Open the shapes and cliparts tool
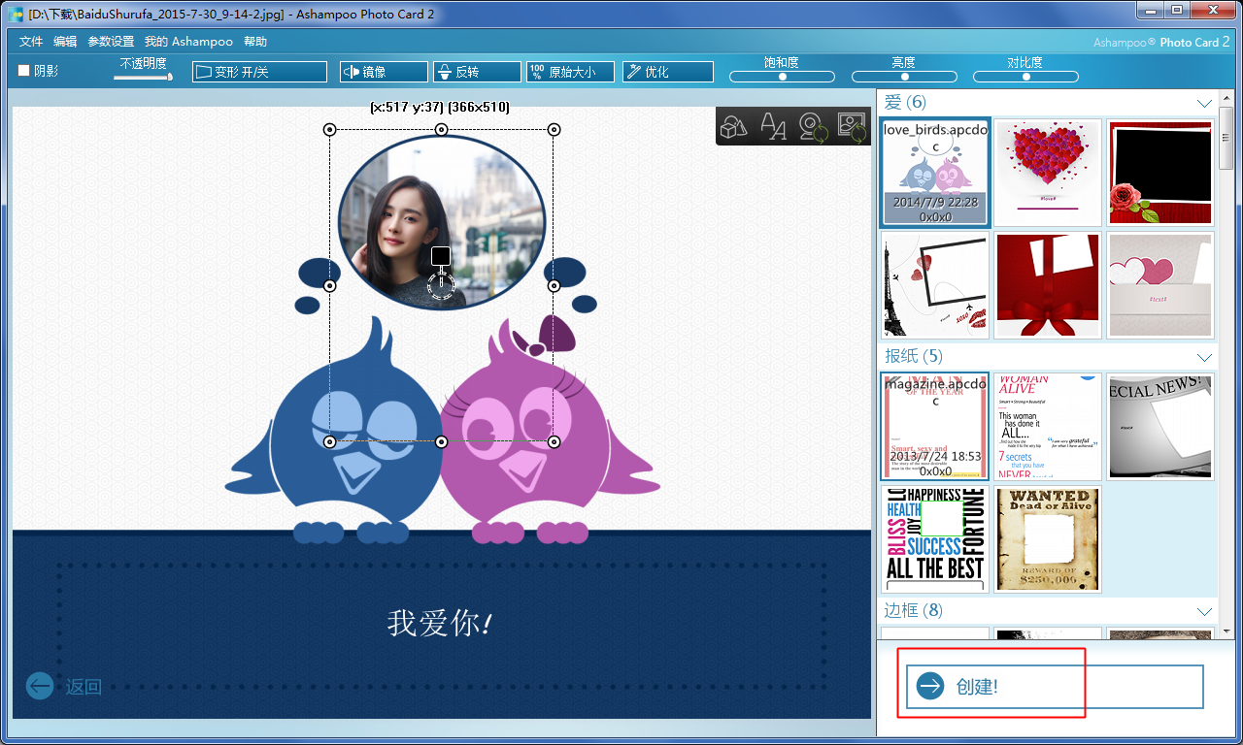 (734, 126)
